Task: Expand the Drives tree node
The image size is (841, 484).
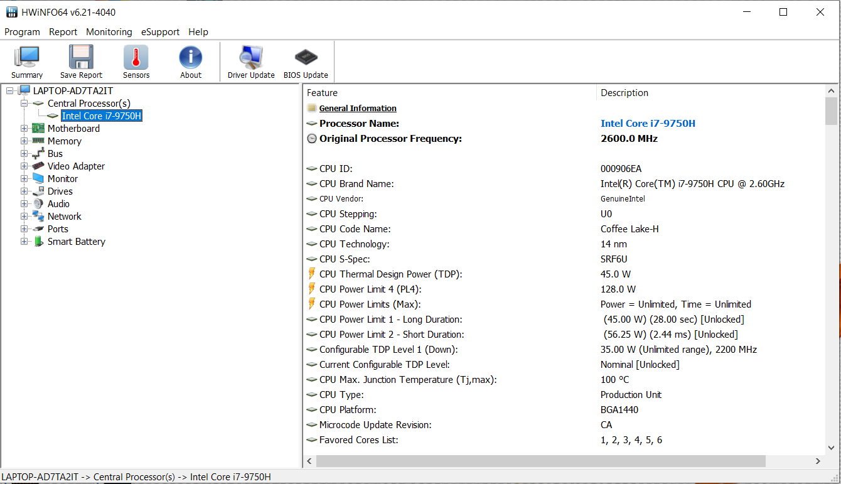Action: (x=24, y=191)
